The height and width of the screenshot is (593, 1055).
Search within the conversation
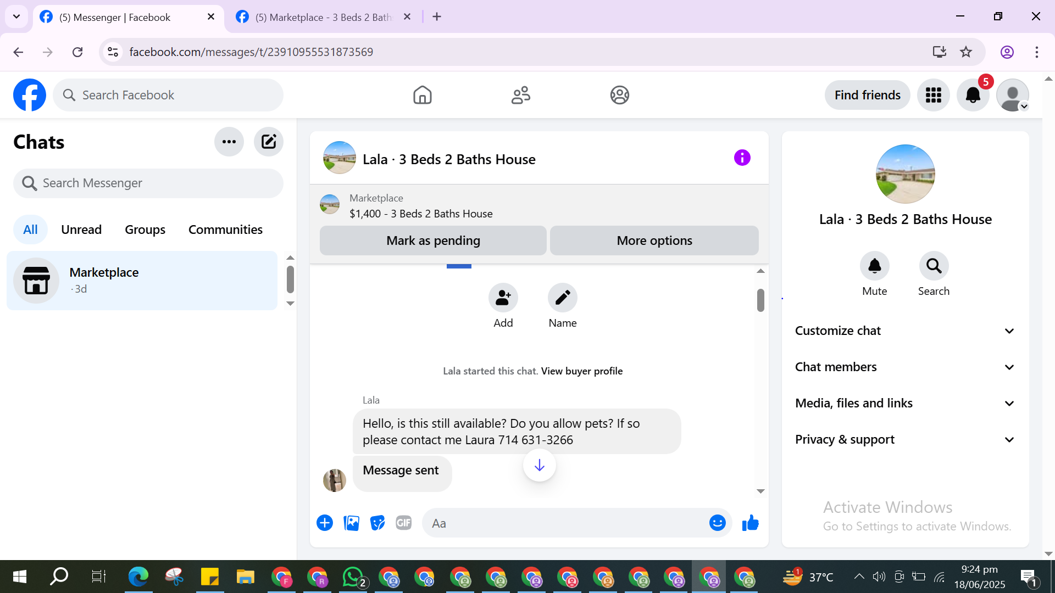pyautogui.click(x=934, y=266)
